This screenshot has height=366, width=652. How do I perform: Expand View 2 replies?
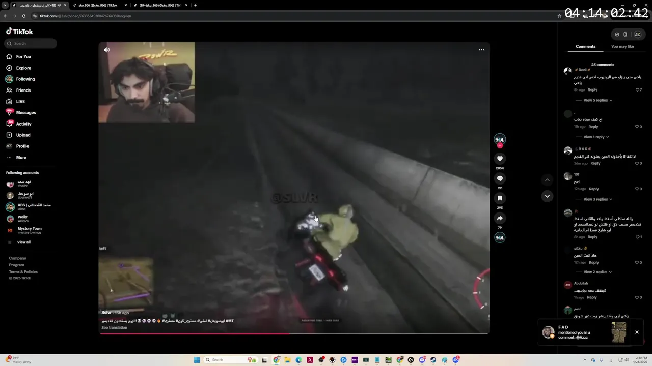pyautogui.click(x=597, y=272)
